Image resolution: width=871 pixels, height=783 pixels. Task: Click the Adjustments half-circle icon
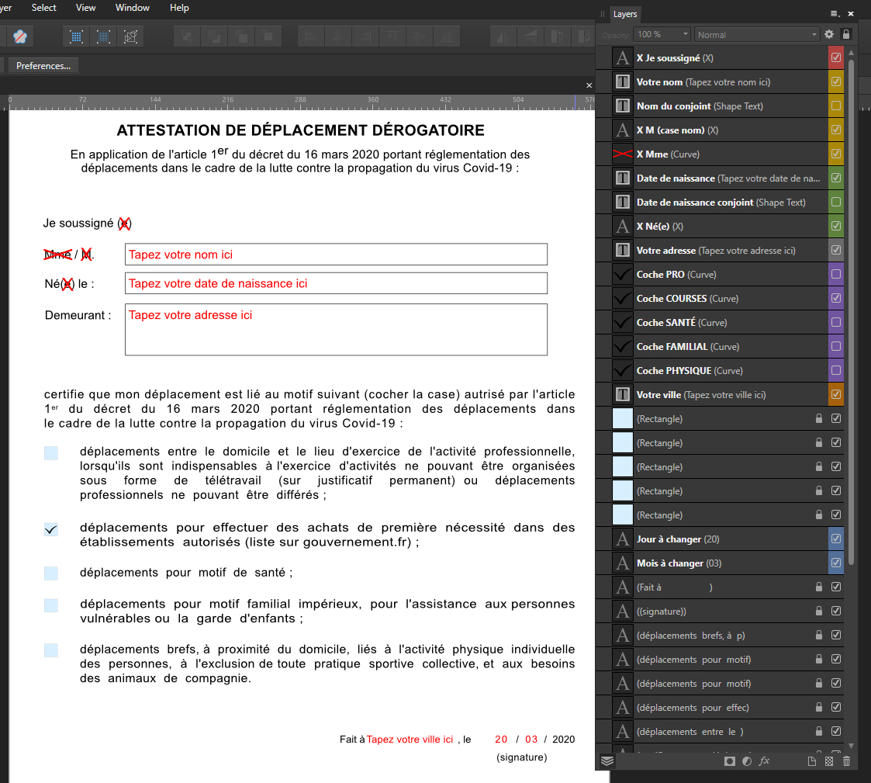click(x=747, y=761)
